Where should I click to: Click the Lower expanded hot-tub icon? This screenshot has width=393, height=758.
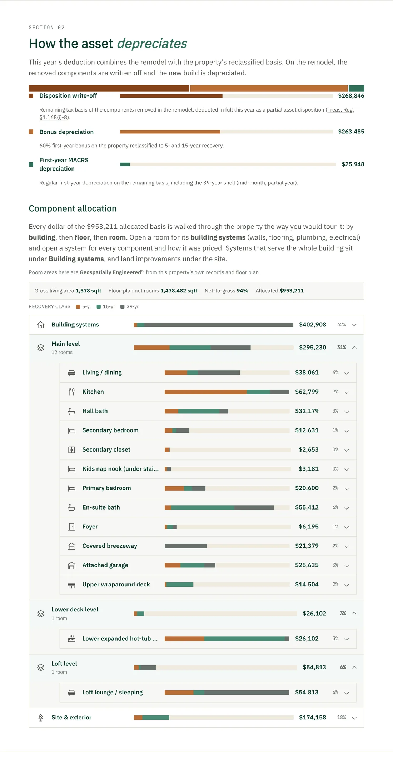[x=71, y=639]
